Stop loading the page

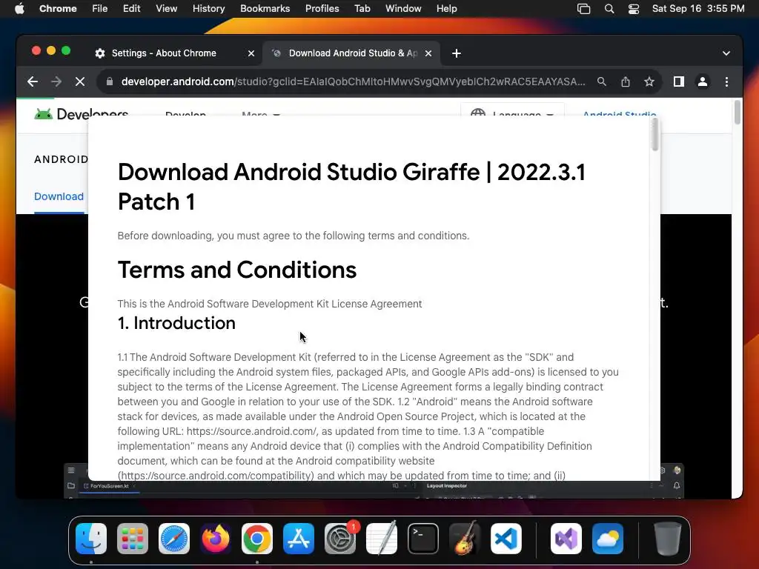tap(80, 81)
